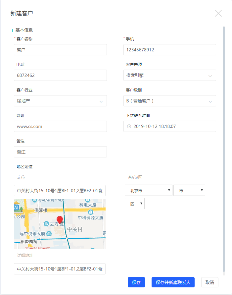This screenshot has height=295, width=232.
Task: Open the 客户级别 dropdown
Action: 170,101
